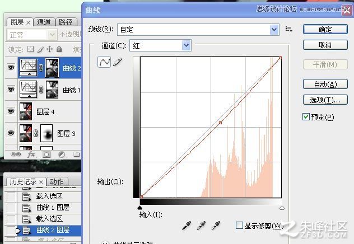This screenshot has height=244, width=354.
Task: Pick the gray point eyedropper
Action: click(201, 226)
